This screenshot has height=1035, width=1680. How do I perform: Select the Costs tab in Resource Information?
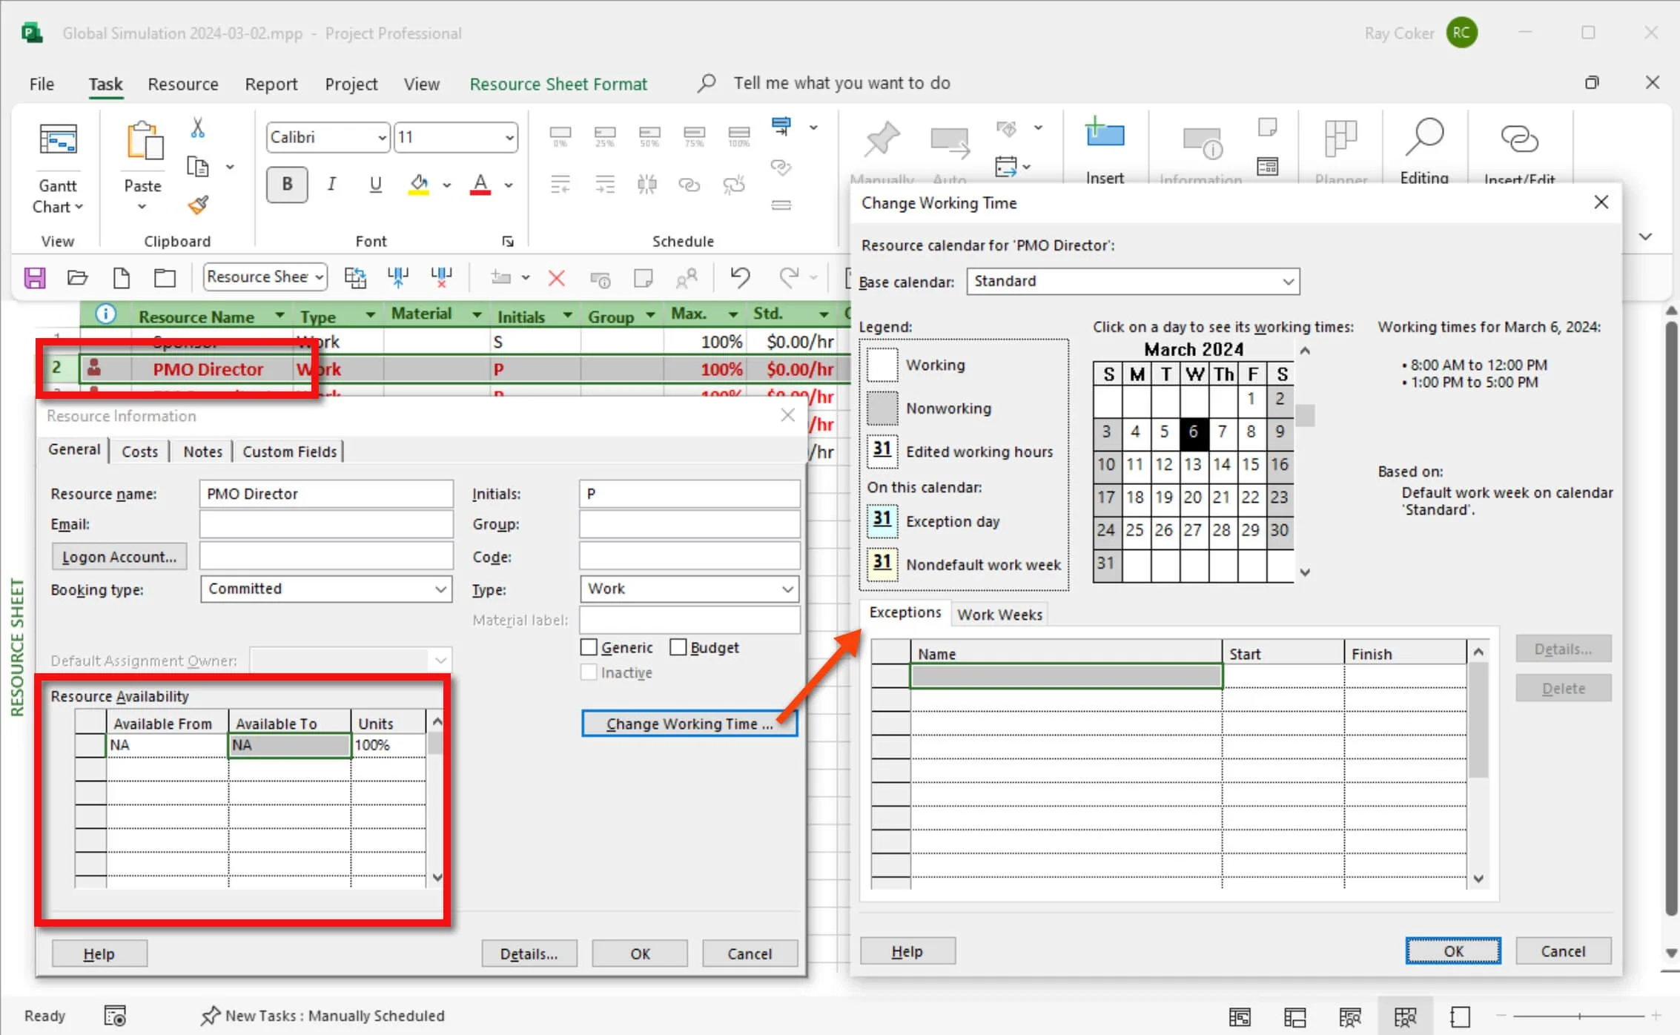139,452
